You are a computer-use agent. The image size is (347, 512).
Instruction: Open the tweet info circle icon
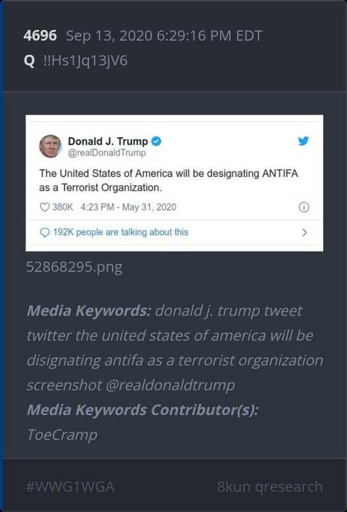click(x=304, y=207)
